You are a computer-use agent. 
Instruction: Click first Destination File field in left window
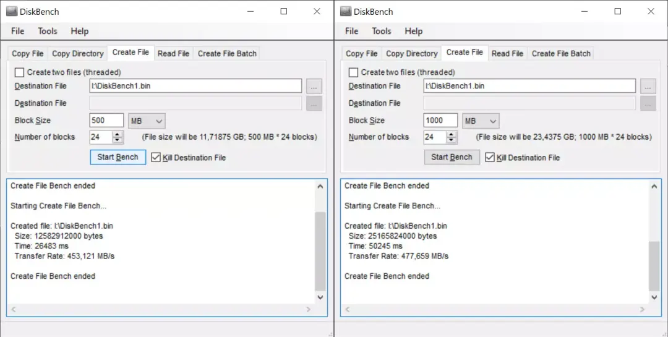click(195, 85)
